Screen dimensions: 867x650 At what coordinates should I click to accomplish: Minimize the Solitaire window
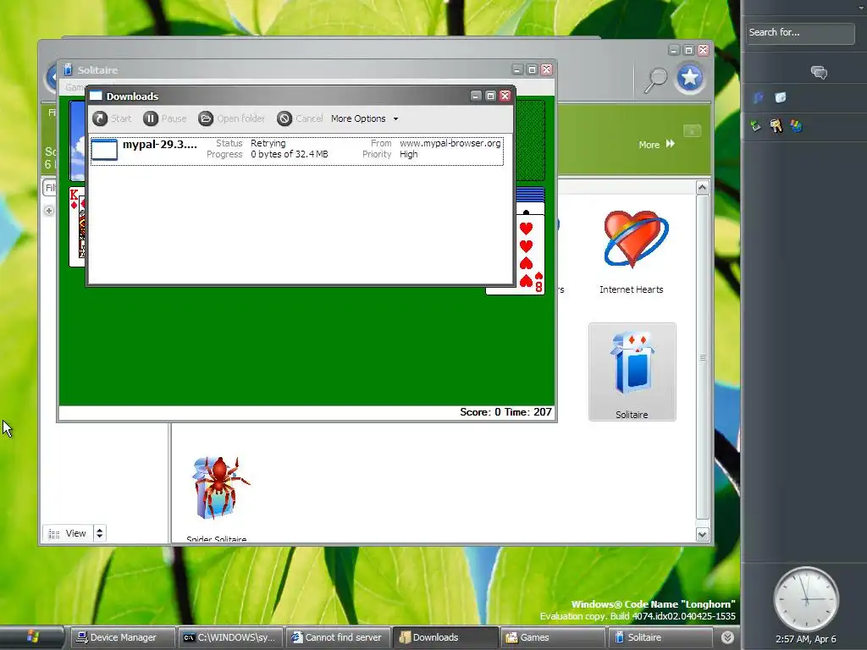(x=517, y=69)
